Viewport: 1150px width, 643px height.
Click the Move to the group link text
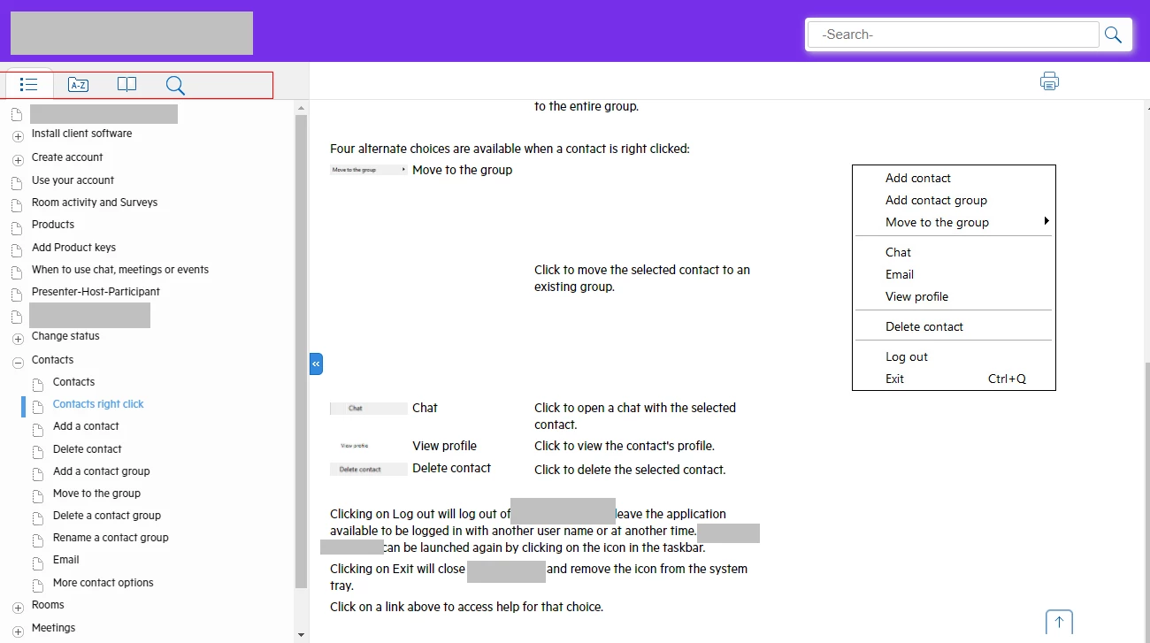[x=462, y=170]
